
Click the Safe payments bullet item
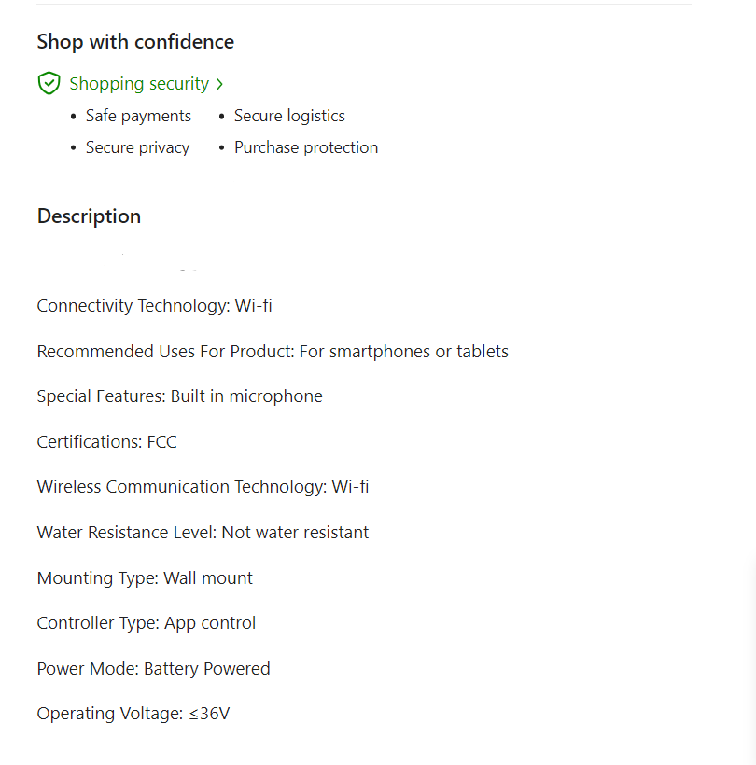pos(138,116)
